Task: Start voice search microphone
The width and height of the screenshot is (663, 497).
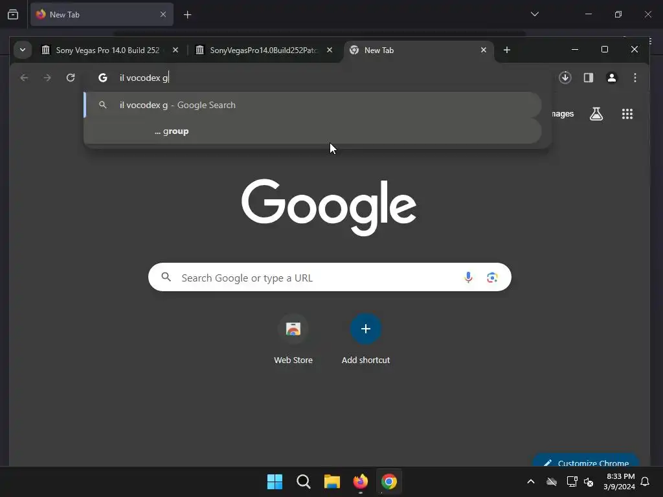Action: [468, 277]
